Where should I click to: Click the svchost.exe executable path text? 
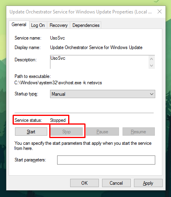[x=58, y=83]
